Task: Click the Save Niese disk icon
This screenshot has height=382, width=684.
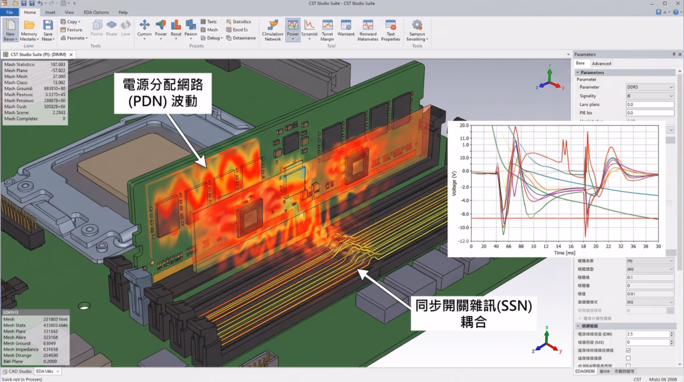Action: [48, 25]
